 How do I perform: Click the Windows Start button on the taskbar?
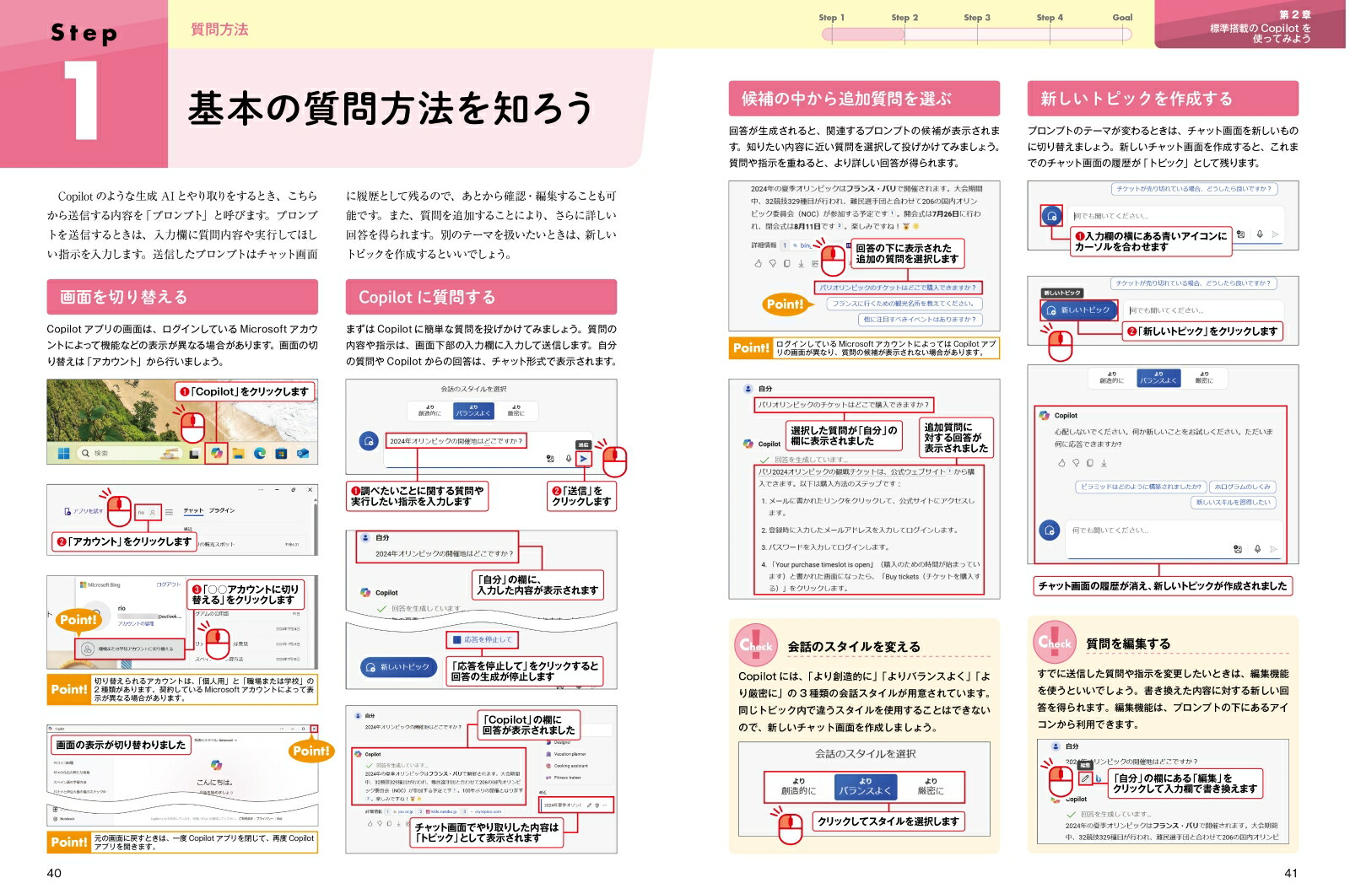pyautogui.click(x=63, y=454)
